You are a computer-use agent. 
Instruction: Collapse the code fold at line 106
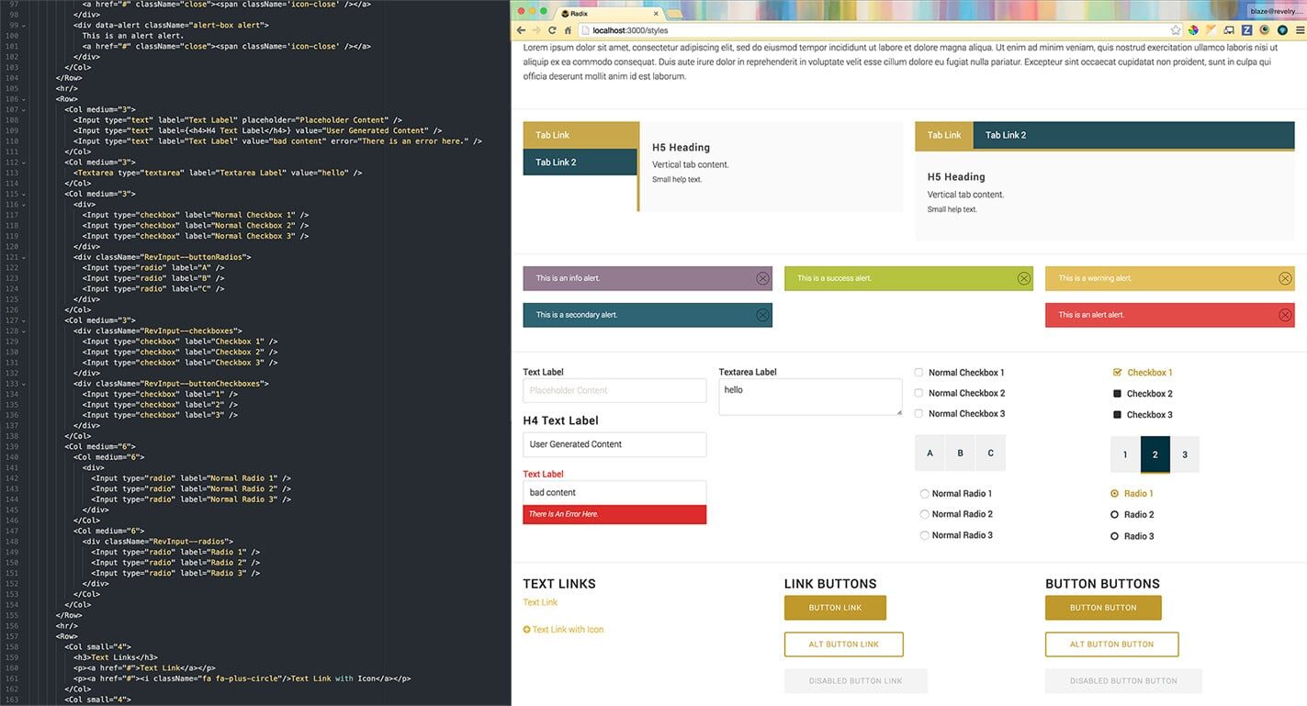[x=24, y=99]
